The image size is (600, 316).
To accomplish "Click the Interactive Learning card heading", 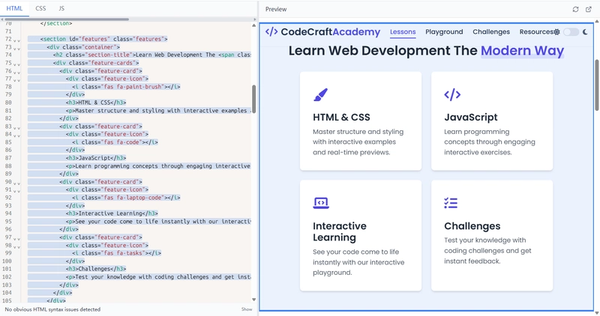I will [x=340, y=231].
